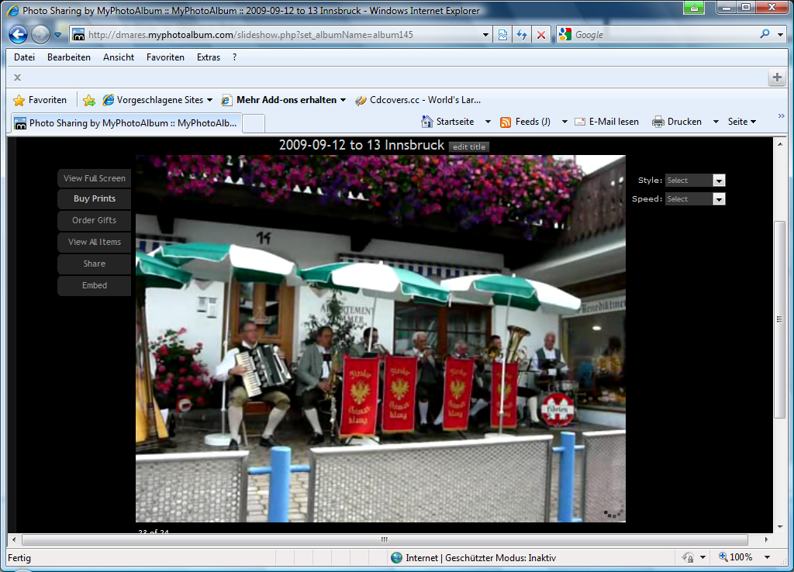Click the add to favorites bar icon
Image resolution: width=794 pixels, height=572 pixels.
click(x=89, y=100)
